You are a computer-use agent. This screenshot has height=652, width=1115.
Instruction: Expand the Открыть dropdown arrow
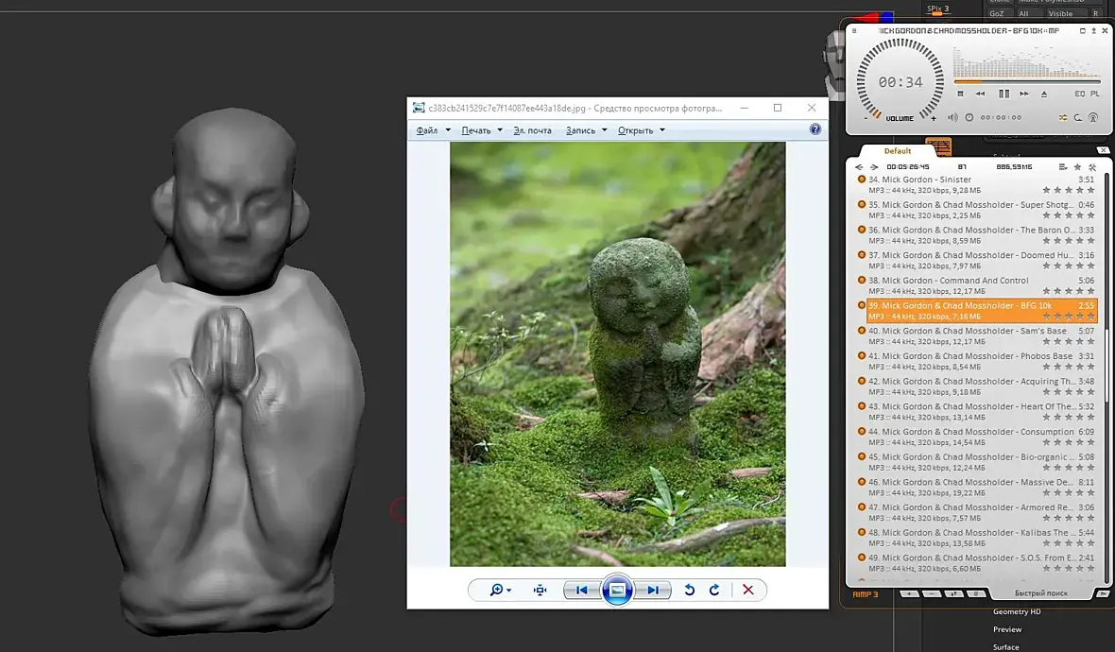click(x=662, y=130)
